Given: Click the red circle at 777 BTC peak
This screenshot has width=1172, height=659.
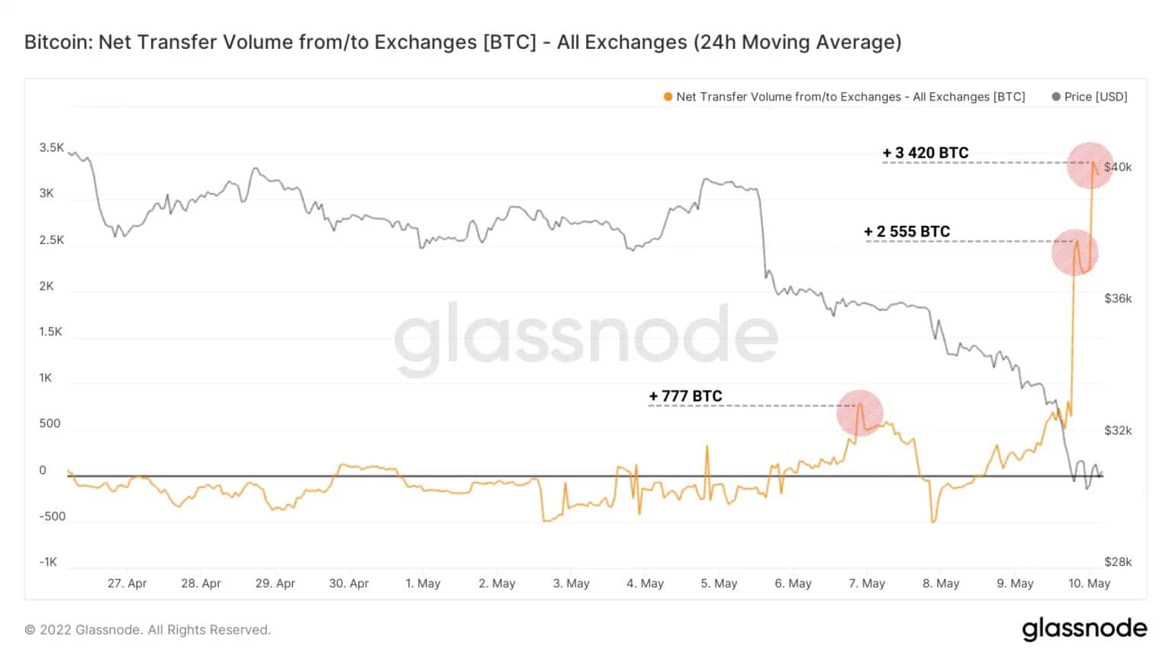Looking at the screenshot, I should (860, 413).
